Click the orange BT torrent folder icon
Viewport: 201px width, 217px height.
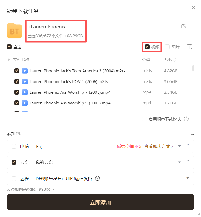[x=14, y=31]
